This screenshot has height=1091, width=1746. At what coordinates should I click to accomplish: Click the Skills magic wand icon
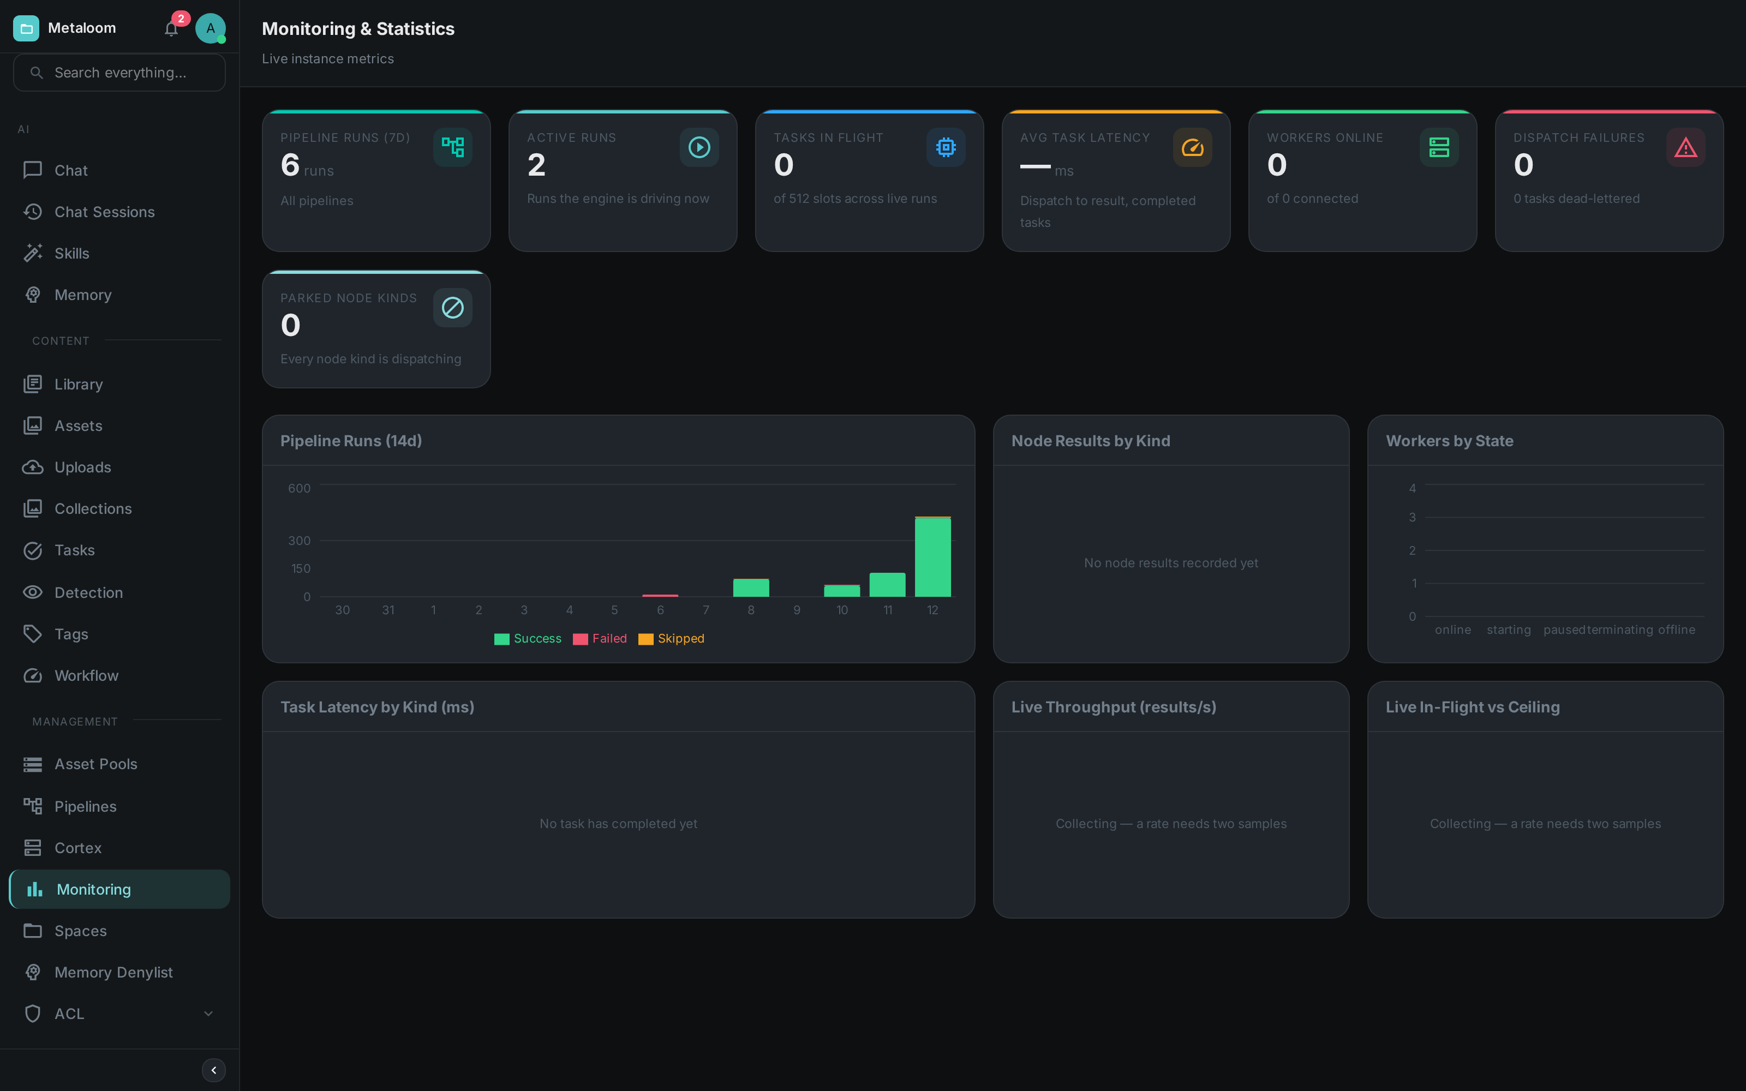33,253
